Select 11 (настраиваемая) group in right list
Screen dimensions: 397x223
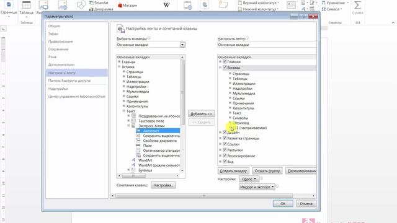[249, 128]
